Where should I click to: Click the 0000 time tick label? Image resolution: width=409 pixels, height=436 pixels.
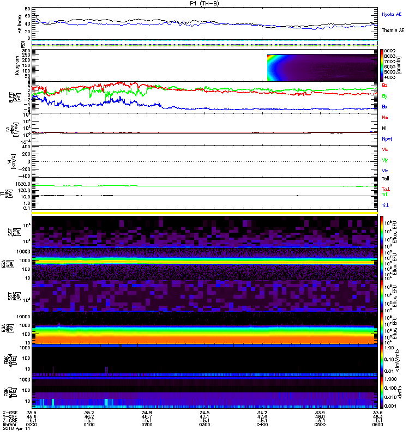point(32,425)
